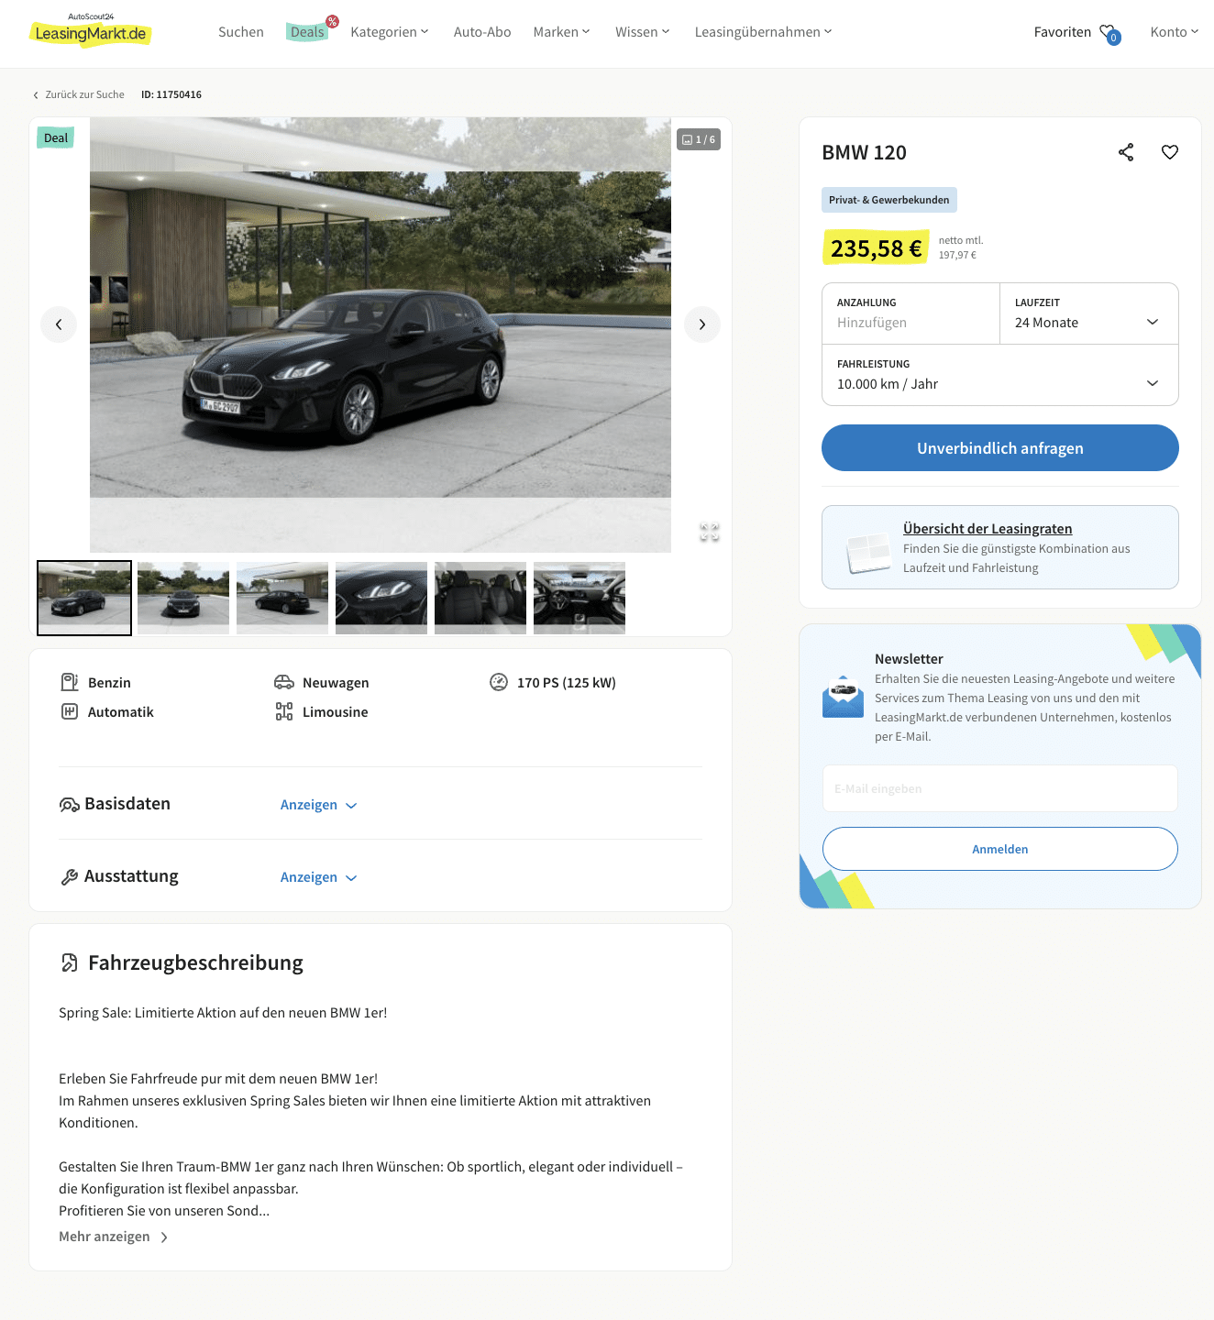The image size is (1214, 1320).
Task: Open the Laufzeit 24 Monate dropdown
Action: (x=1088, y=313)
